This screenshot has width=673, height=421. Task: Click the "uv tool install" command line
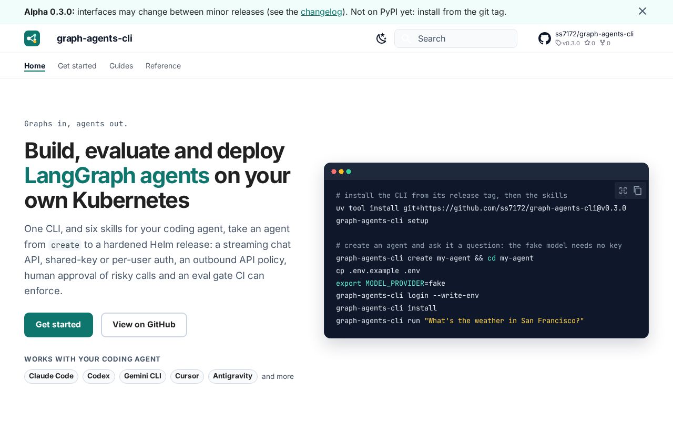(481, 208)
